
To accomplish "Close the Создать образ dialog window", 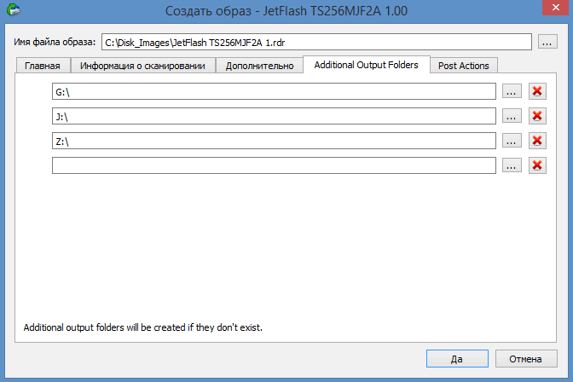I will tap(556, 8).
